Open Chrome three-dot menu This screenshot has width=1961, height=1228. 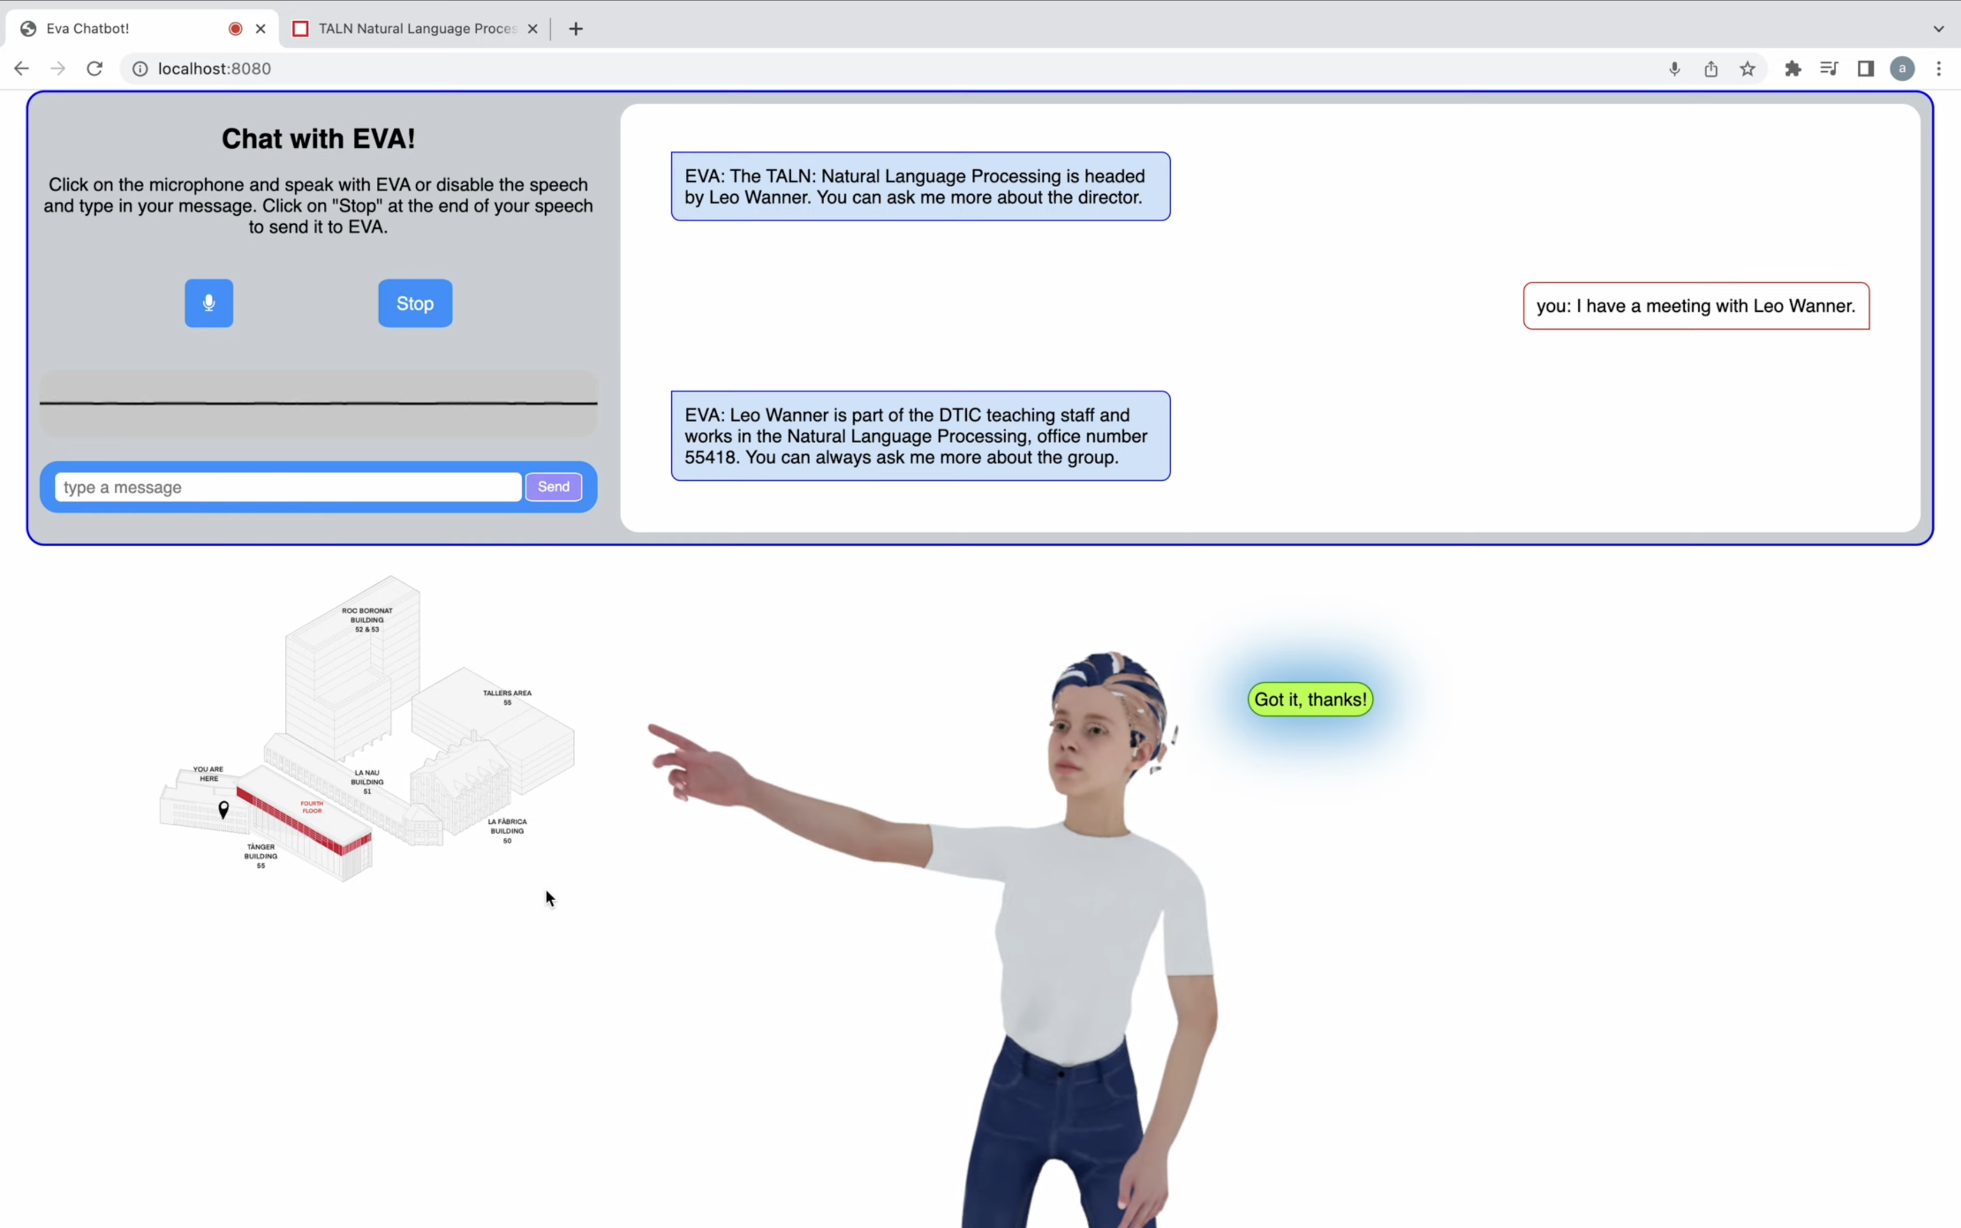coord(1938,69)
